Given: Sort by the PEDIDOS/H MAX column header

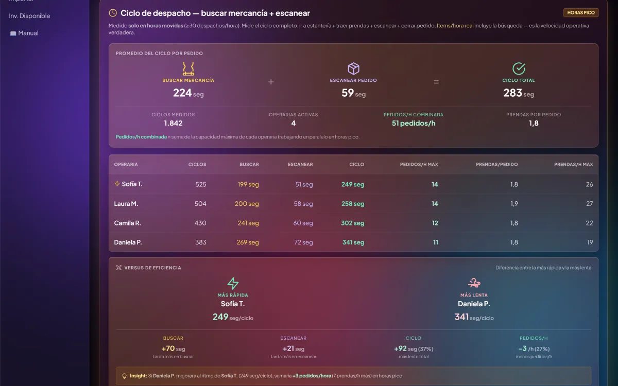Looking at the screenshot, I should (x=419, y=165).
